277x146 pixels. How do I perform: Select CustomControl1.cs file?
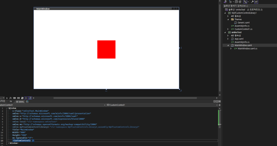[x=243, y=29]
